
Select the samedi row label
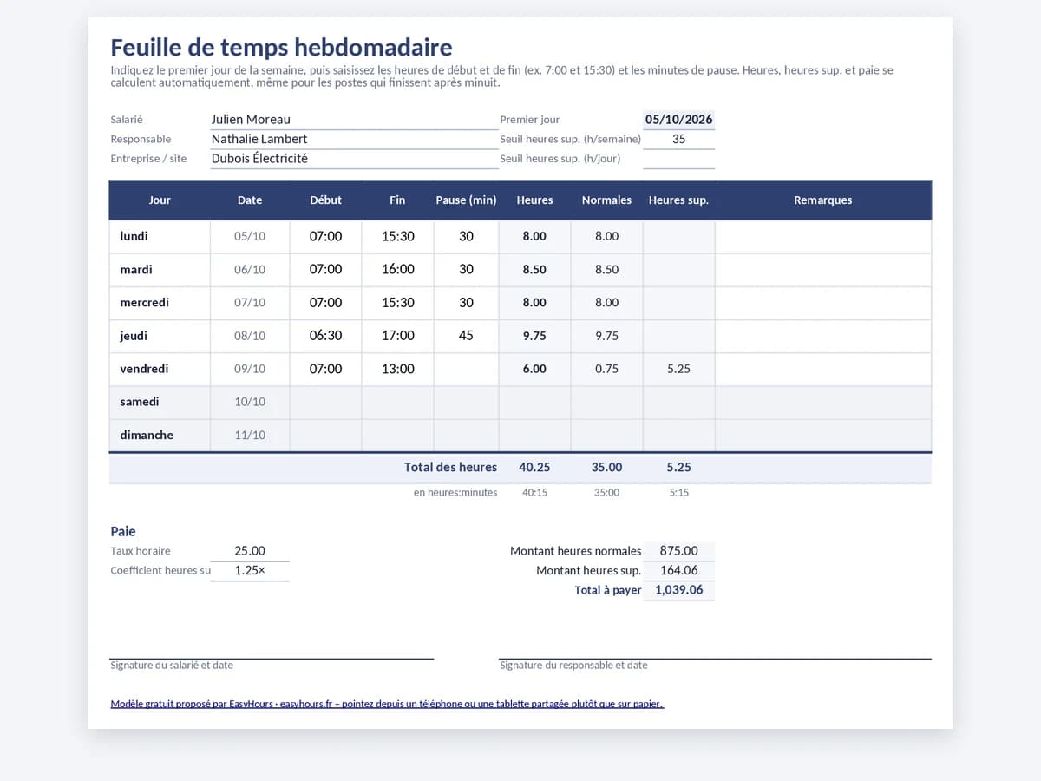[x=160, y=402]
